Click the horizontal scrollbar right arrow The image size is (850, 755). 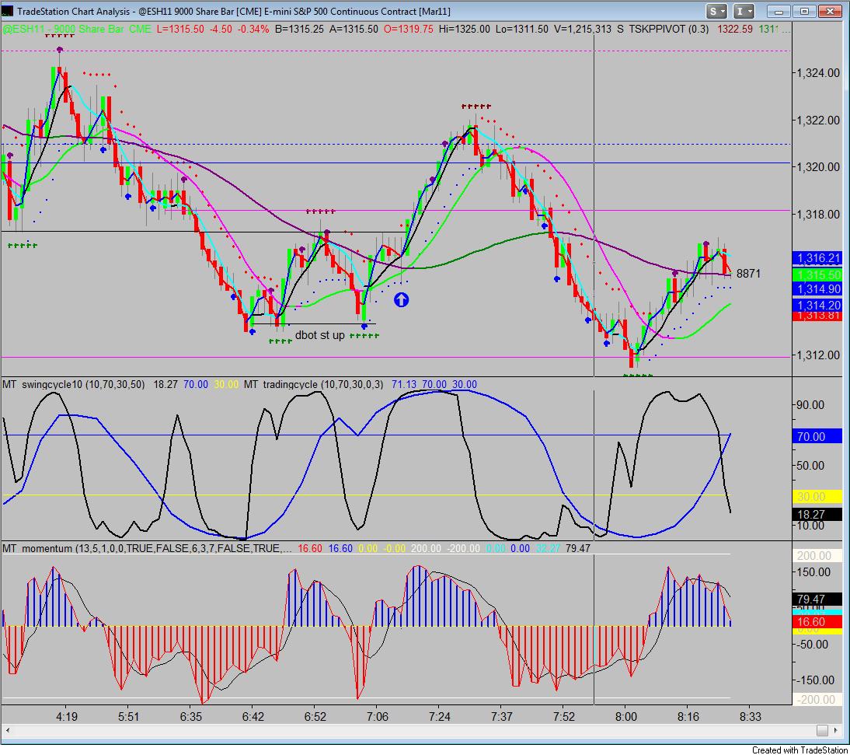[837, 731]
